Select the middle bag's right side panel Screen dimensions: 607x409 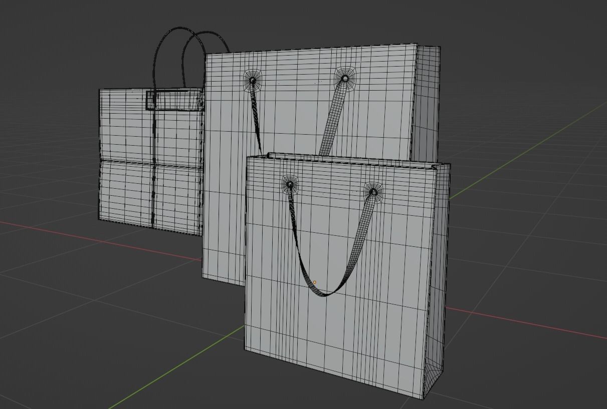(x=426, y=105)
